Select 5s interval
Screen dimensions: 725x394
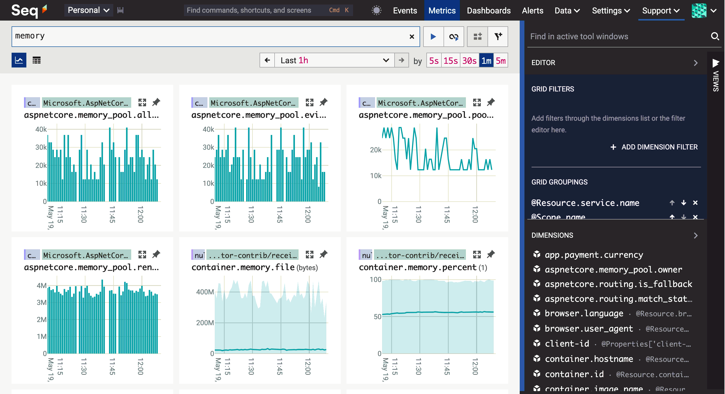coord(434,61)
